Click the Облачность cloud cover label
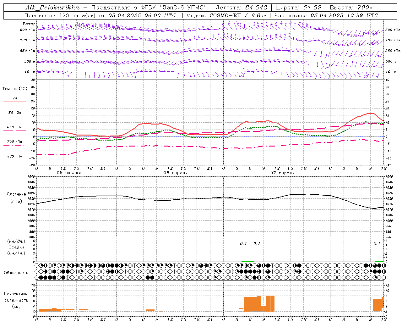402x322 pixels. pyautogui.click(x=16, y=273)
